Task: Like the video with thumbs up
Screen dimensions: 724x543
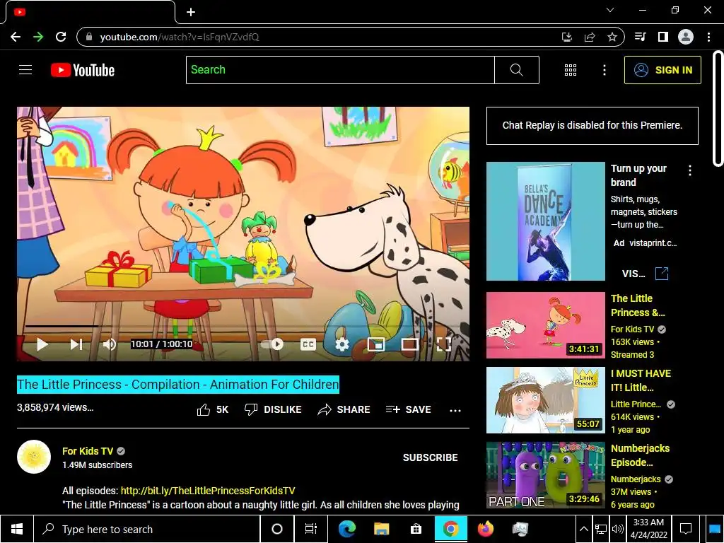Action: [212, 409]
